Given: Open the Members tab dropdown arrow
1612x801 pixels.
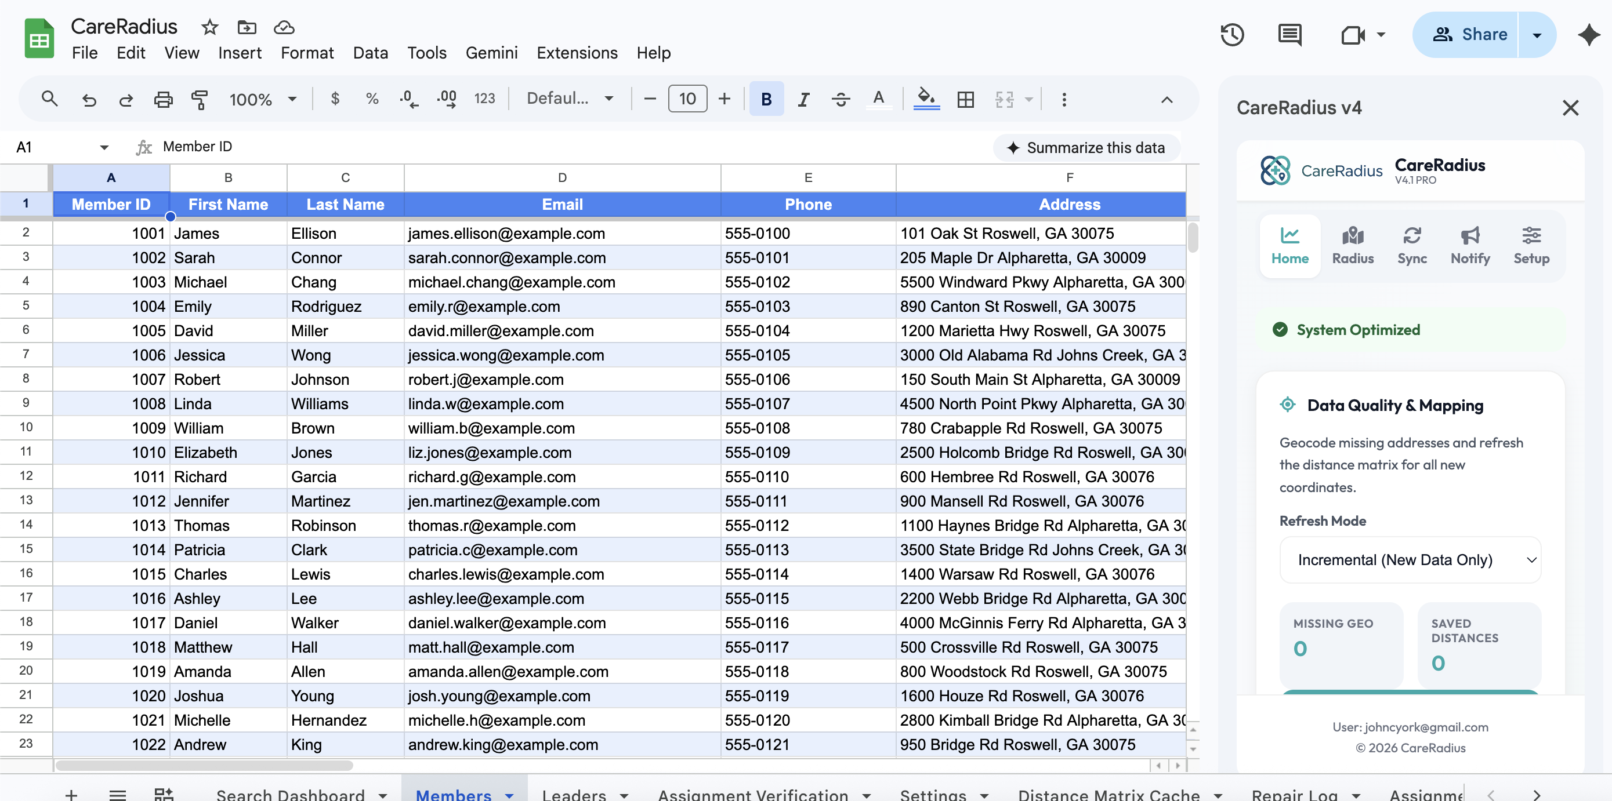Looking at the screenshot, I should [509, 795].
